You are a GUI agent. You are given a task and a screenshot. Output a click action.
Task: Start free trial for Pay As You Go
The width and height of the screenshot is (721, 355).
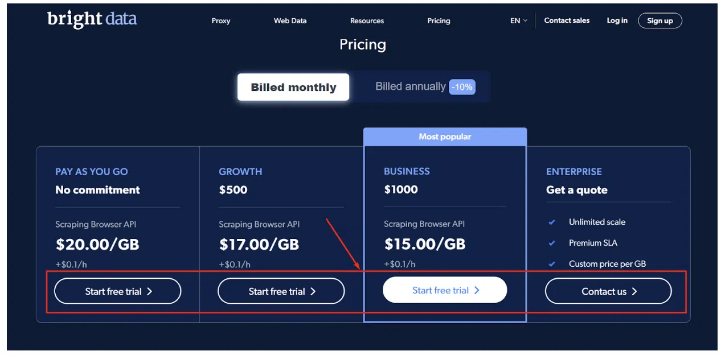[118, 291]
